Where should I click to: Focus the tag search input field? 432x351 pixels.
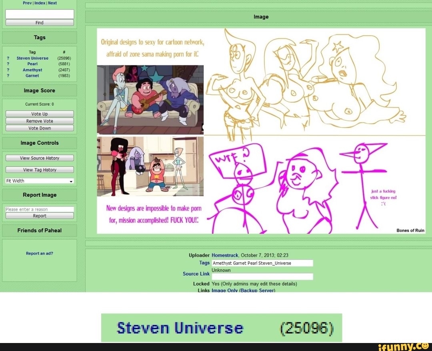click(x=40, y=14)
